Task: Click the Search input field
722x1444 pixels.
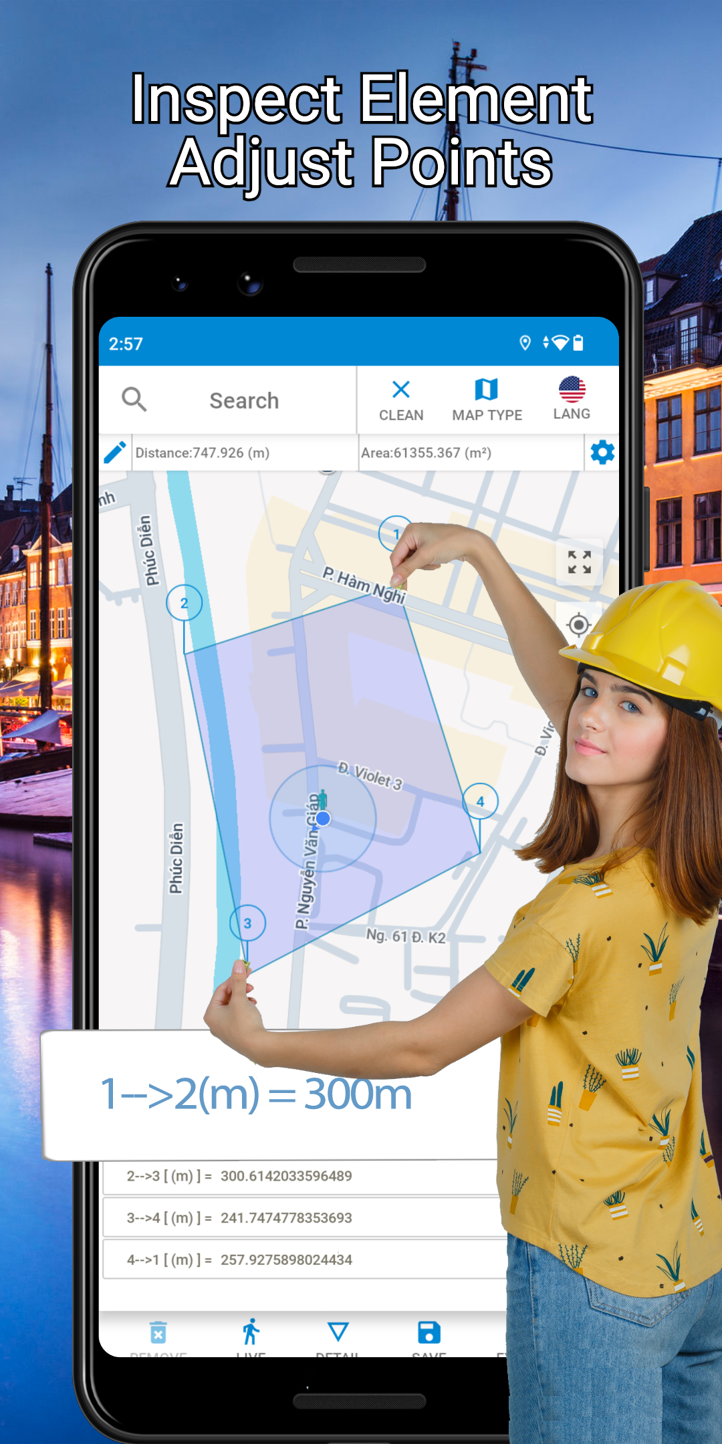Action: [244, 401]
